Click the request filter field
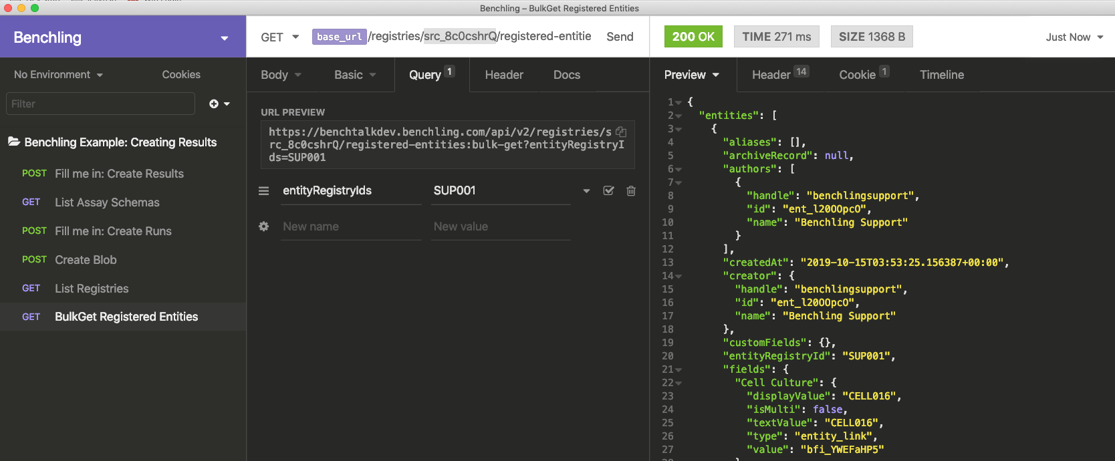The height and width of the screenshot is (461, 1115). [100, 104]
